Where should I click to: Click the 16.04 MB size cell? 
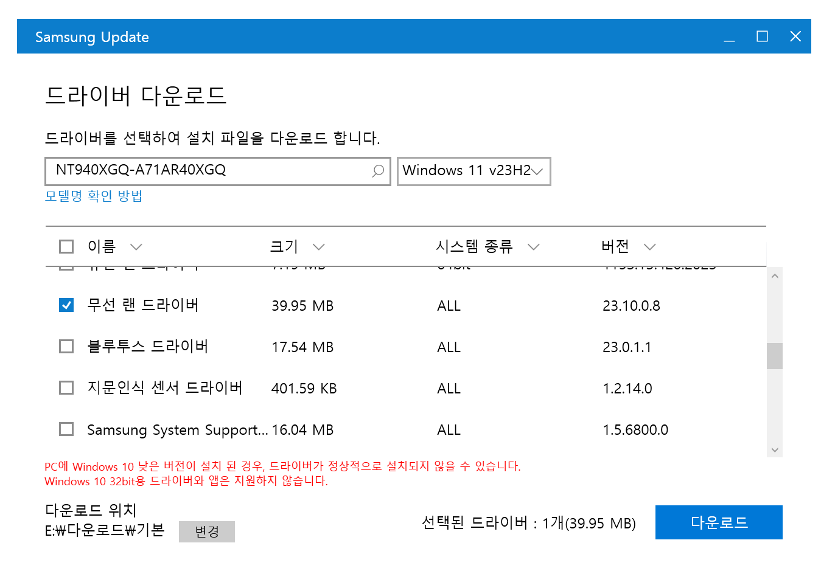tap(302, 430)
